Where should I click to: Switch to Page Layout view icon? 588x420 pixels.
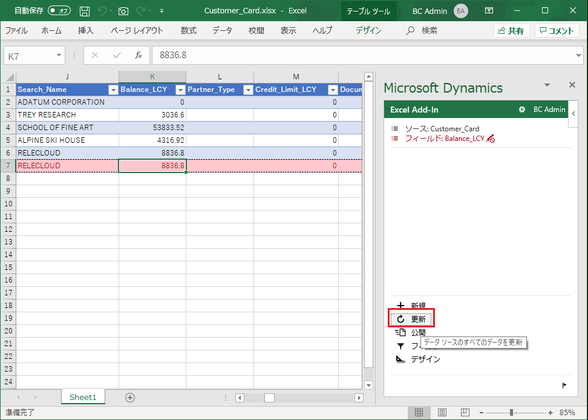point(442,413)
